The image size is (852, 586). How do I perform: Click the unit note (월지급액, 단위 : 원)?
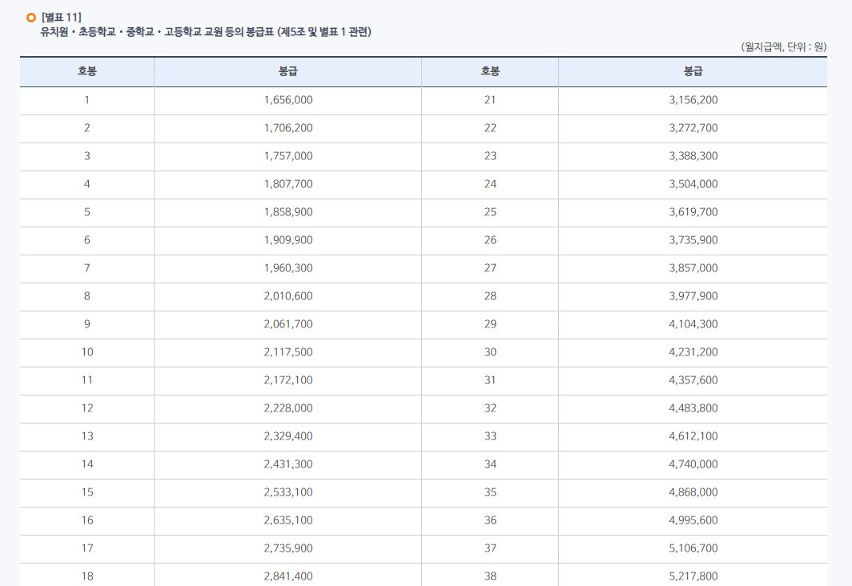coord(783,47)
